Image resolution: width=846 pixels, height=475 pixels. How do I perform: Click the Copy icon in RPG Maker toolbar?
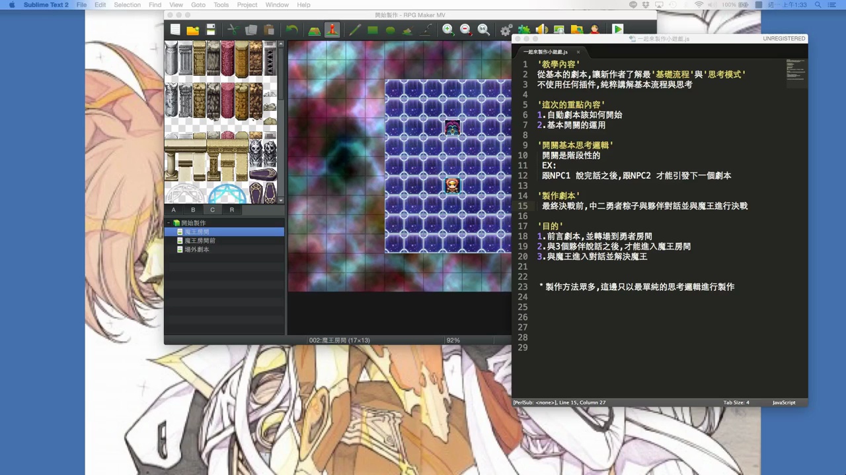point(251,30)
